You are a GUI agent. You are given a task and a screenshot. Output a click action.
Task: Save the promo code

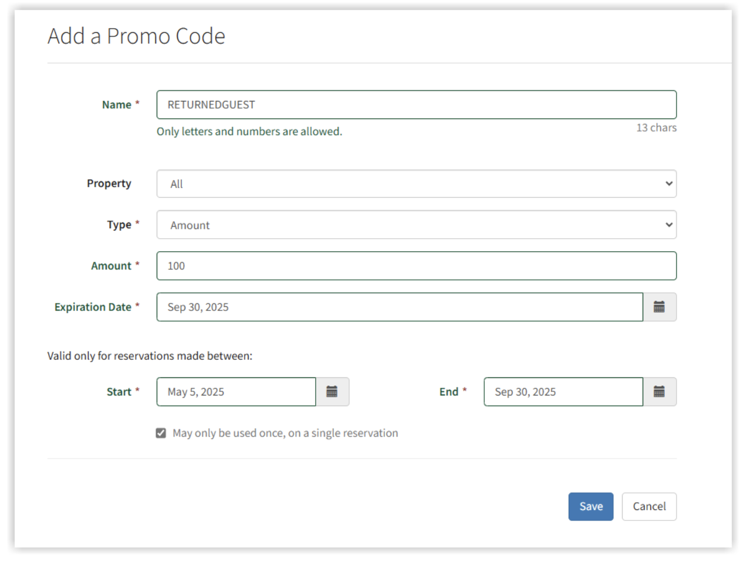pos(590,506)
